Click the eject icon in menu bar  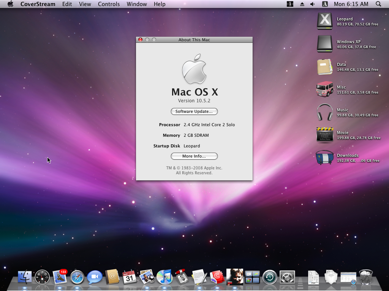point(302,4)
